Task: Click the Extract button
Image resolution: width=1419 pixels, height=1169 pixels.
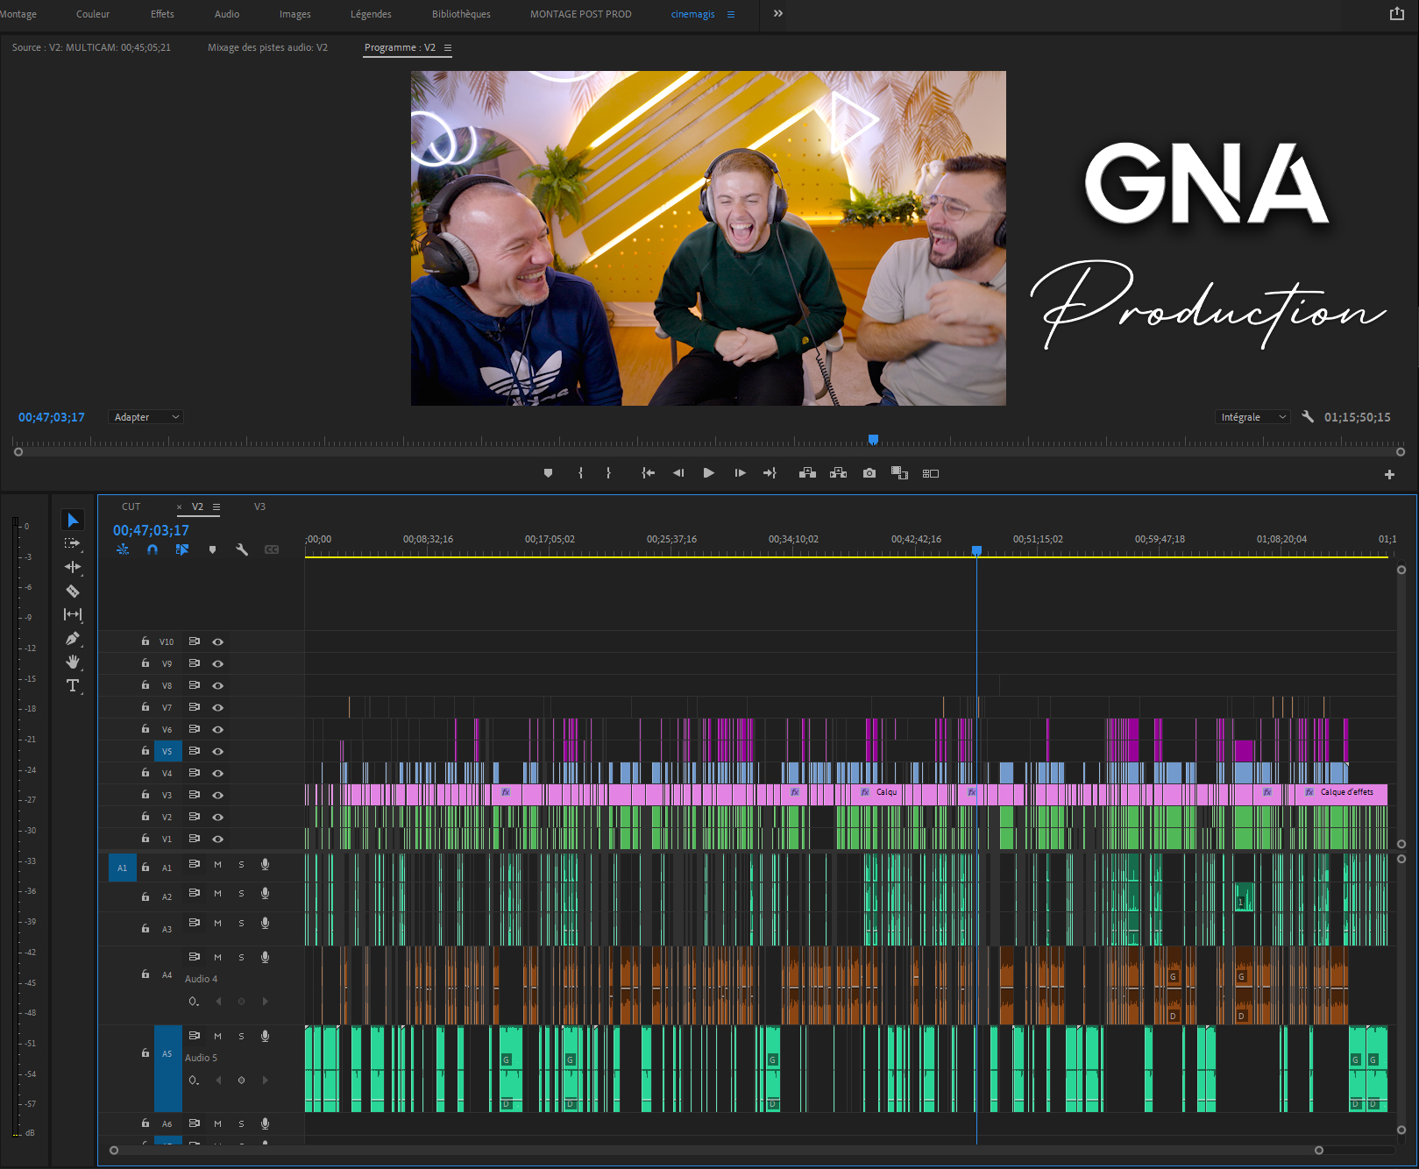Action: pyautogui.click(x=839, y=473)
